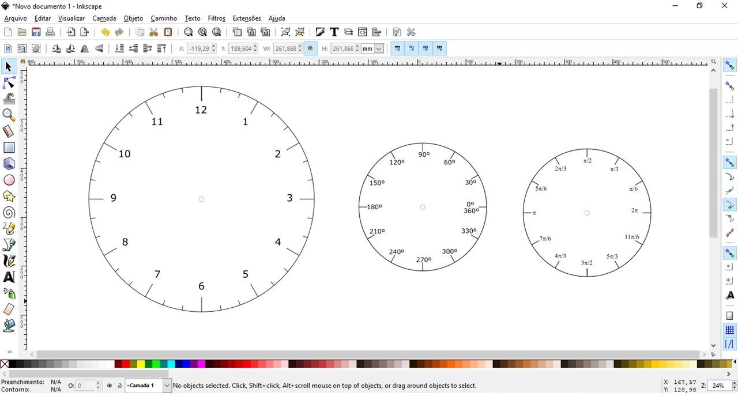
Task: Click the X coordinate input field
Action: [x=198, y=48]
